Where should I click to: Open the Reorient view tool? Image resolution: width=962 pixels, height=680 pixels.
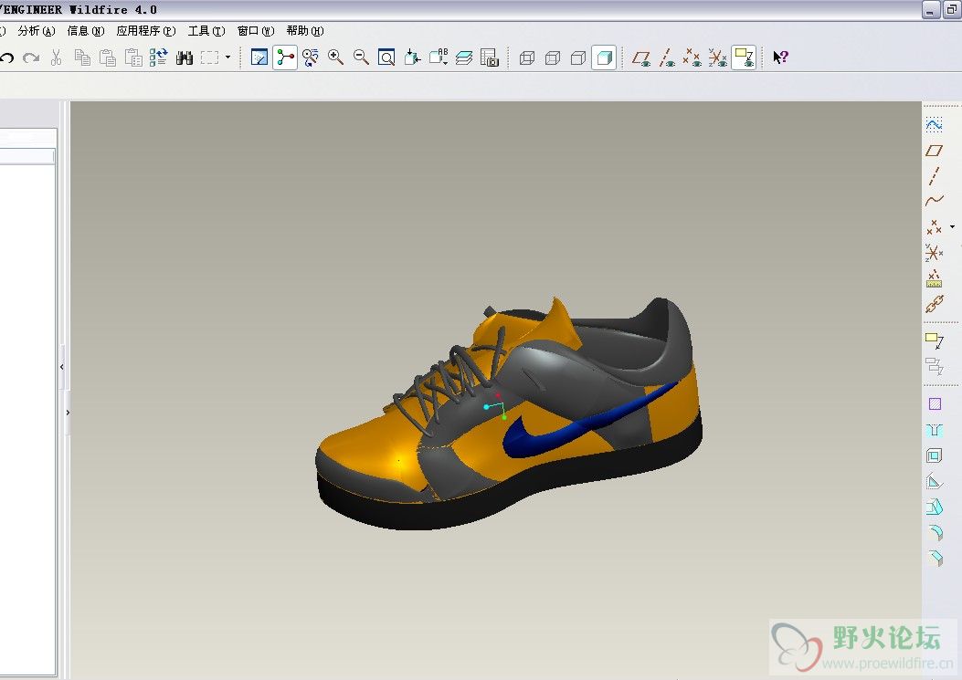point(412,57)
